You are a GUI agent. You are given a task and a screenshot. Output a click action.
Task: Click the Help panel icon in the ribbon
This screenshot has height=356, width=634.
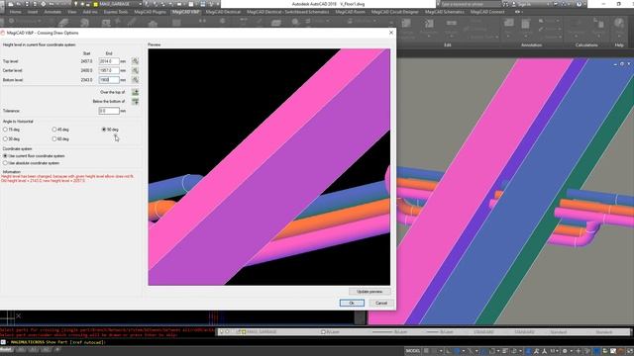coord(618,24)
